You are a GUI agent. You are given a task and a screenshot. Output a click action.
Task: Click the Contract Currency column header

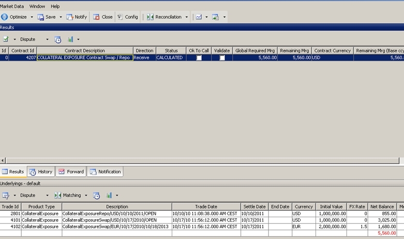pyautogui.click(x=332, y=51)
